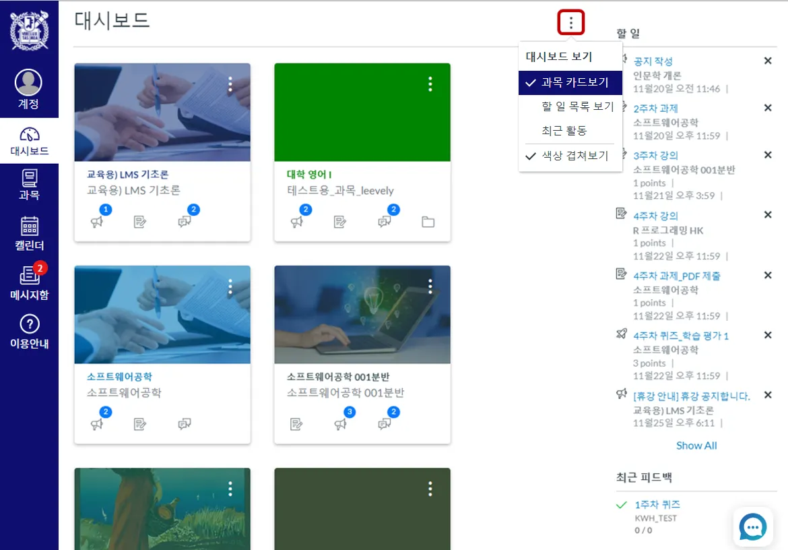Open the 대학 영어 I course title link

pos(309,175)
